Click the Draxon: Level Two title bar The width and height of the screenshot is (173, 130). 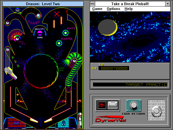click(x=43, y=4)
